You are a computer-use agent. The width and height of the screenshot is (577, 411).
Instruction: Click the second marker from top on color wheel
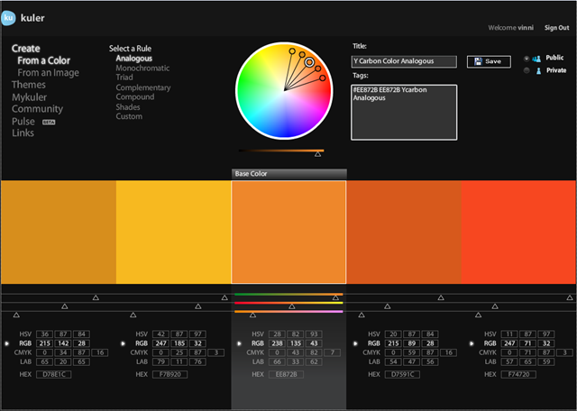tap(302, 54)
